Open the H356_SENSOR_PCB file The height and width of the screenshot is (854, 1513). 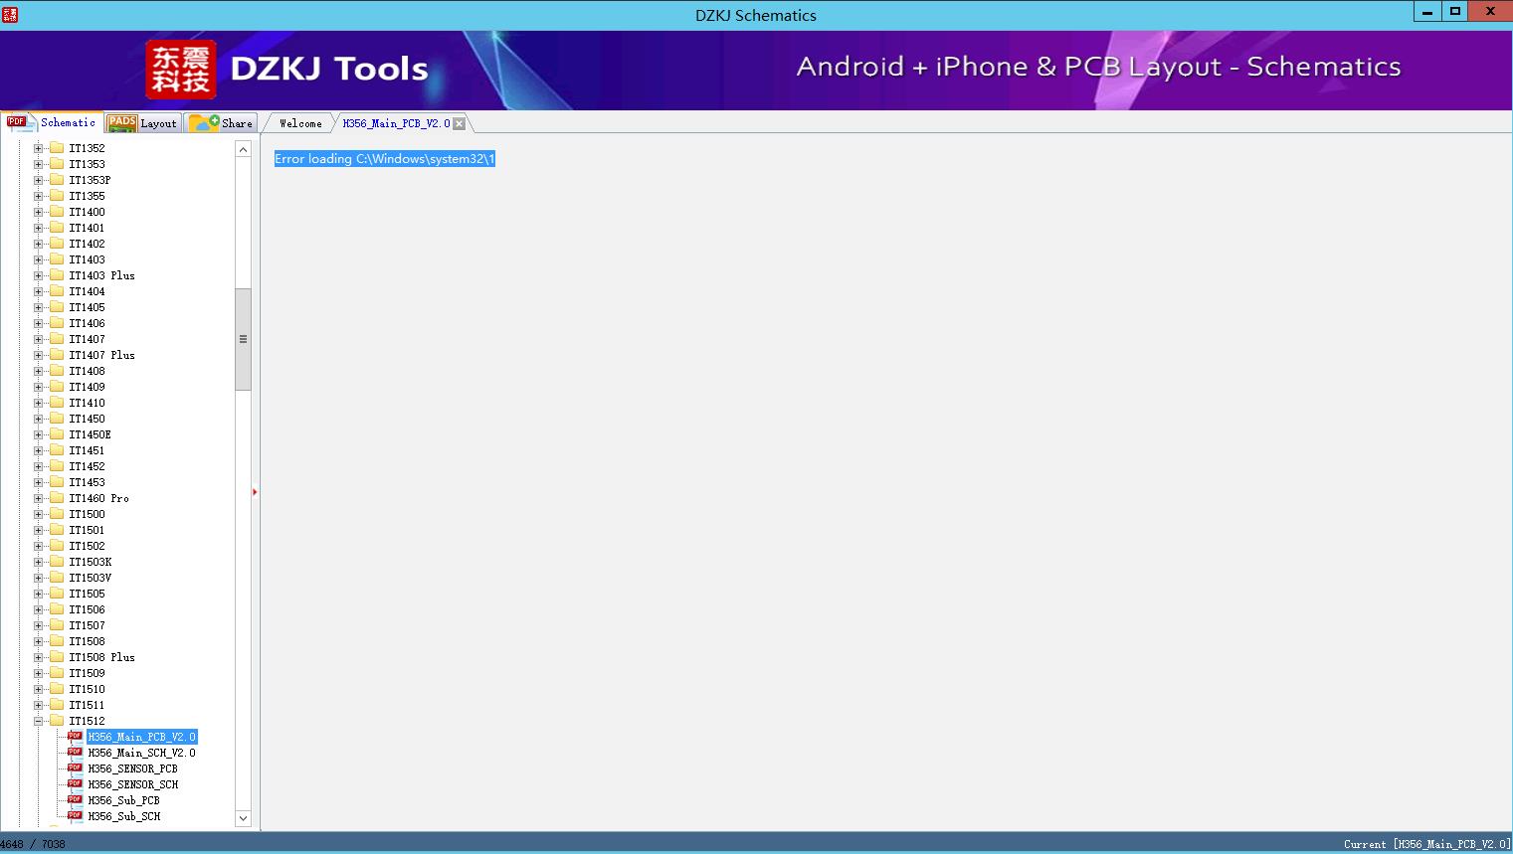point(132,769)
